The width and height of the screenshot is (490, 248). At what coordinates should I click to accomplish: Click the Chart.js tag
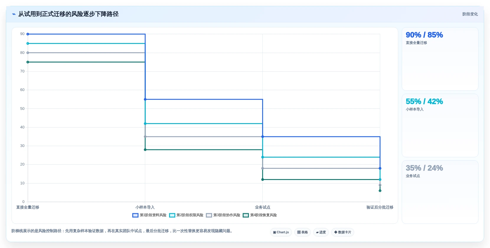point(281,232)
